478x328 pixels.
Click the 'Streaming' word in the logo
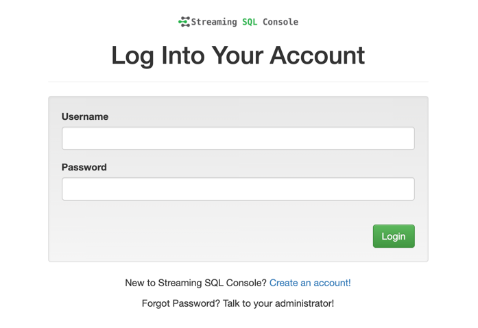[214, 22]
